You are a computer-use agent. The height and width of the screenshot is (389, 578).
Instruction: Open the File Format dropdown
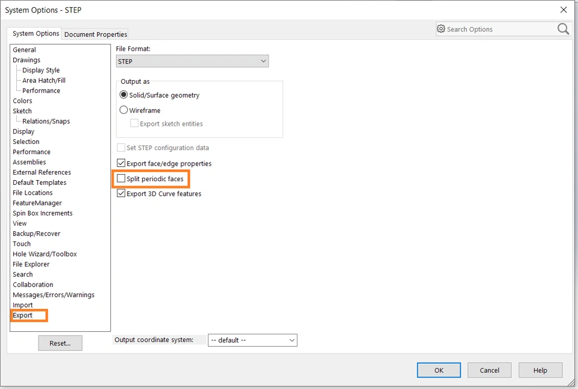(x=192, y=61)
